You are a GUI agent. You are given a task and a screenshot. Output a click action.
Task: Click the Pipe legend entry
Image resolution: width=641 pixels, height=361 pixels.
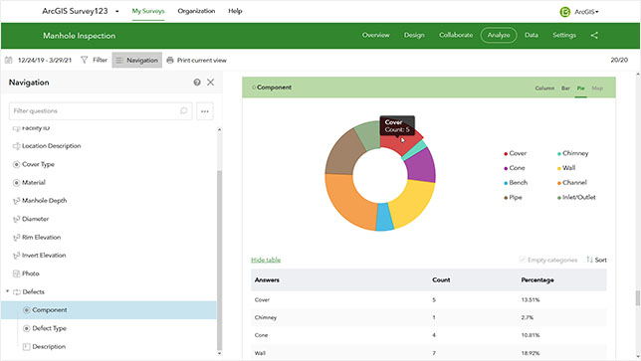coord(513,197)
